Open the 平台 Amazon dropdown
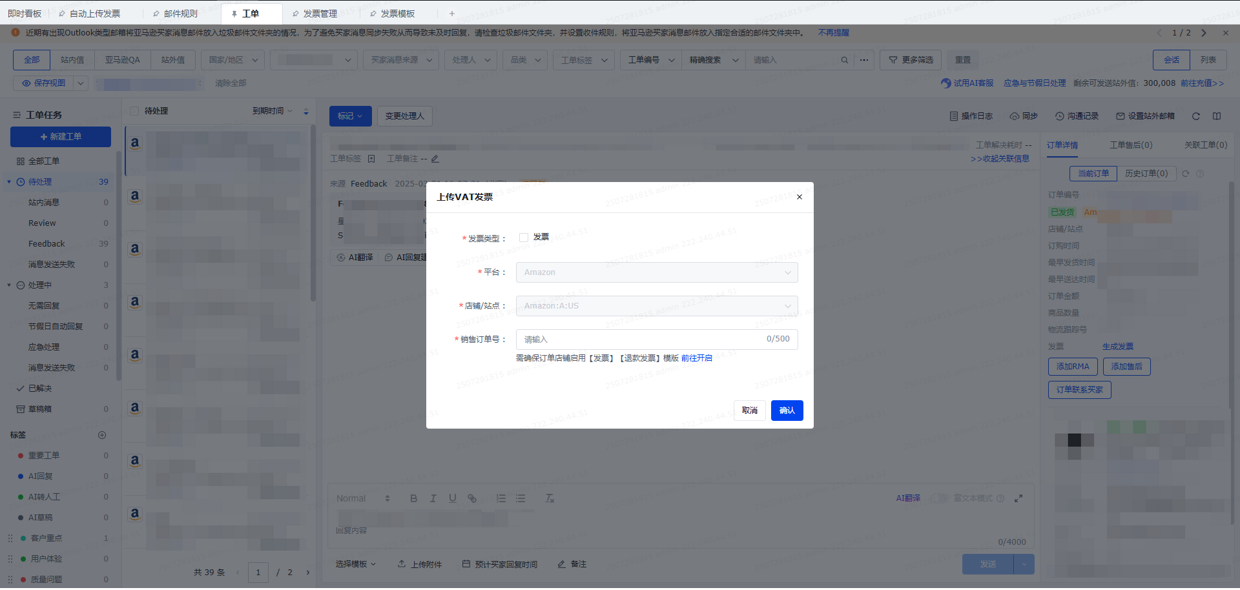This screenshot has height=590, width=1240. pos(657,272)
